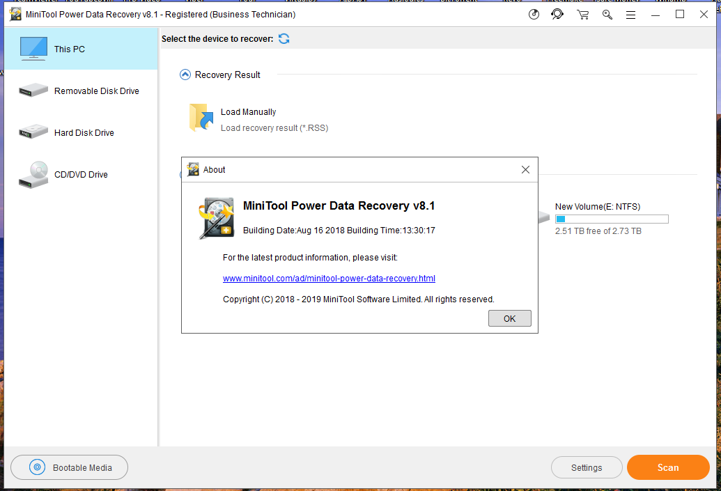Open the minitool.com product link
The image size is (721, 491).
[x=329, y=278]
